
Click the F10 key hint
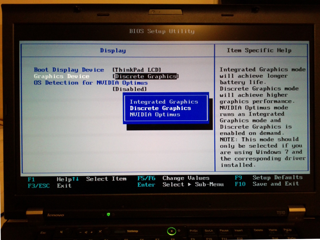[x=240, y=184]
